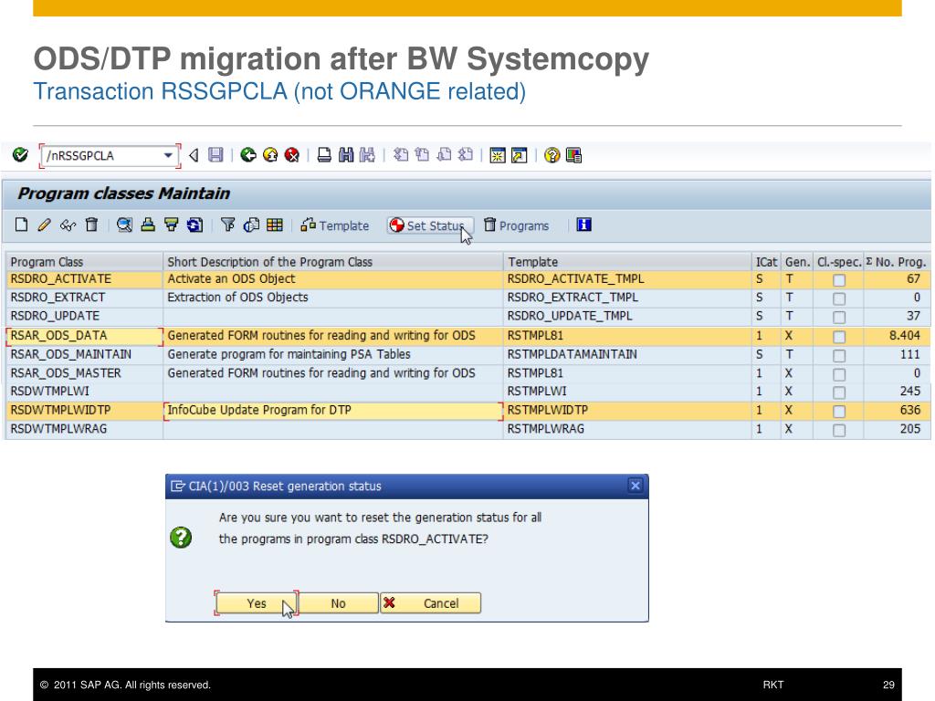Click the Refresh icon in application toolbar
Screen dimensions: 935x701
[x=194, y=225]
